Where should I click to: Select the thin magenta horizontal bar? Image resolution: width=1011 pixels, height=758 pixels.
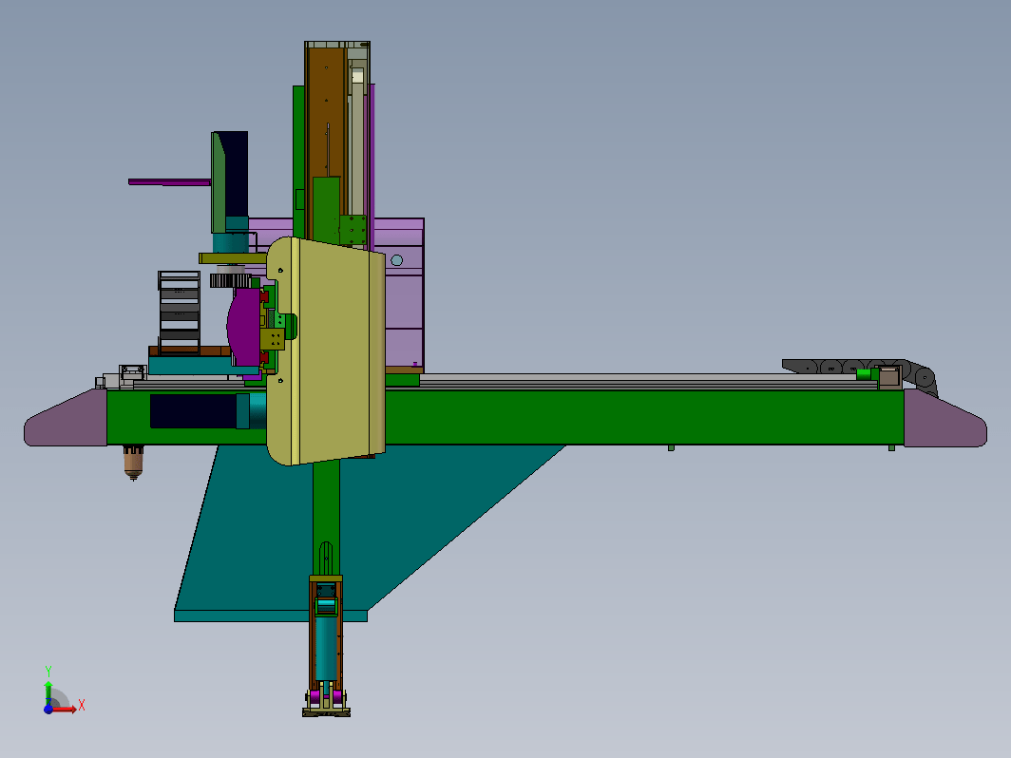point(169,182)
